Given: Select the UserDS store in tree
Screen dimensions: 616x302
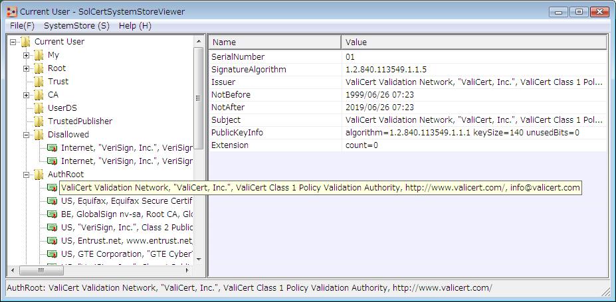Looking at the screenshot, I should [62, 108].
